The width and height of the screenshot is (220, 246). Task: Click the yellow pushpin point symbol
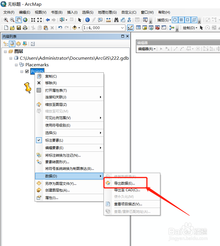(28, 88)
